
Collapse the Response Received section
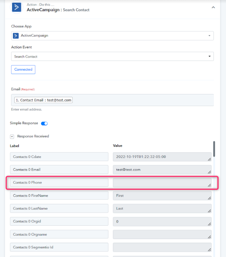click(x=12, y=136)
